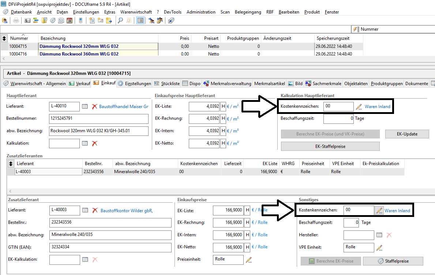
Task: Edit Kostenkennzeichen of Hauptlieferant pencil icon
Action: (x=359, y=107)
